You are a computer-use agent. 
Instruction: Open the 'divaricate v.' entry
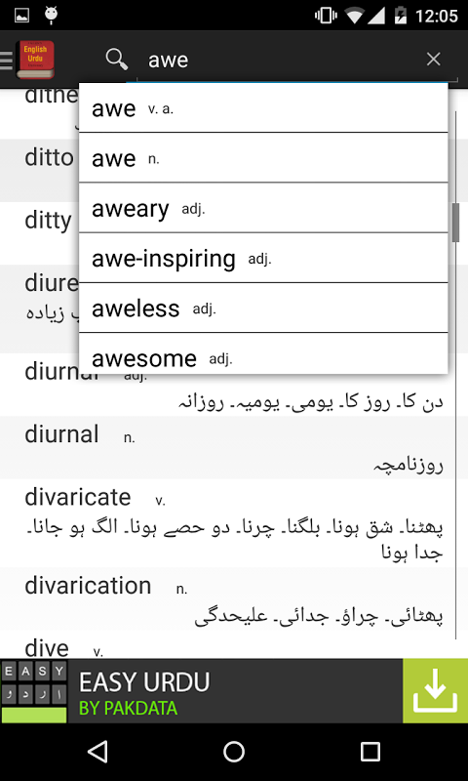228,523
